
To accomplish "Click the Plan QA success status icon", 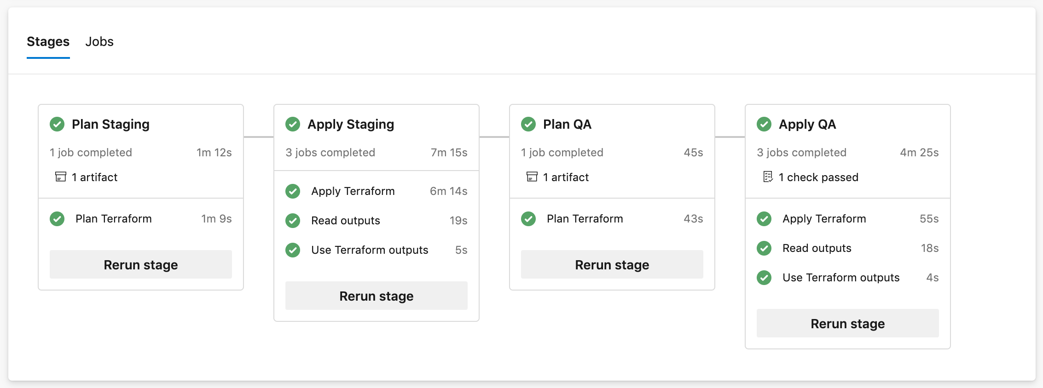I will pos(528,124).
